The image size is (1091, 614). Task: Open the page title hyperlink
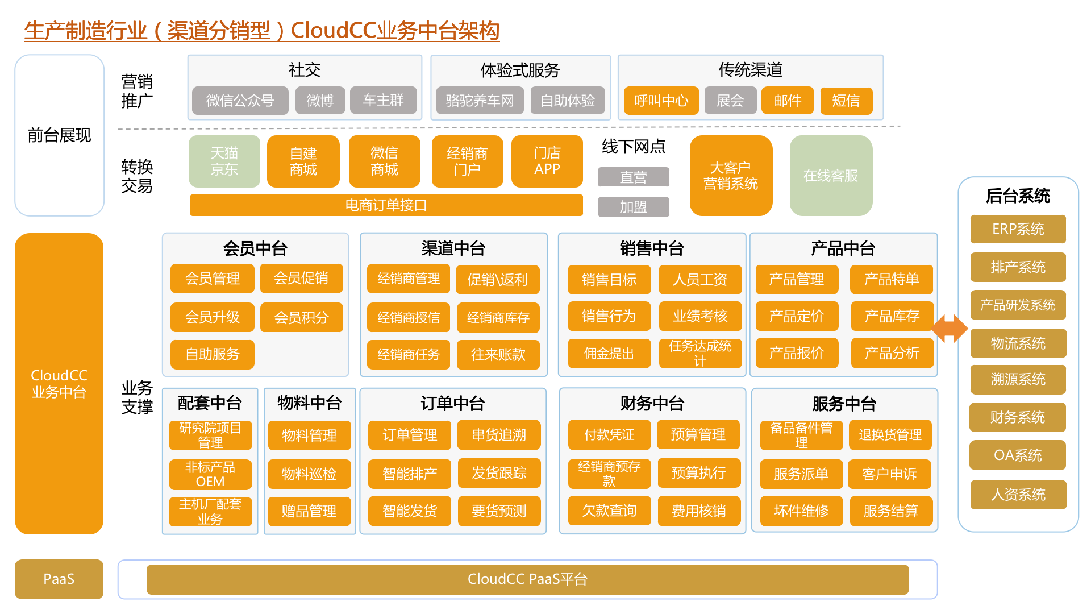point(261,31)
